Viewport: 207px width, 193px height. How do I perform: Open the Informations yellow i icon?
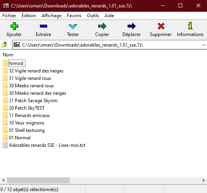click(x=190, y=25)
